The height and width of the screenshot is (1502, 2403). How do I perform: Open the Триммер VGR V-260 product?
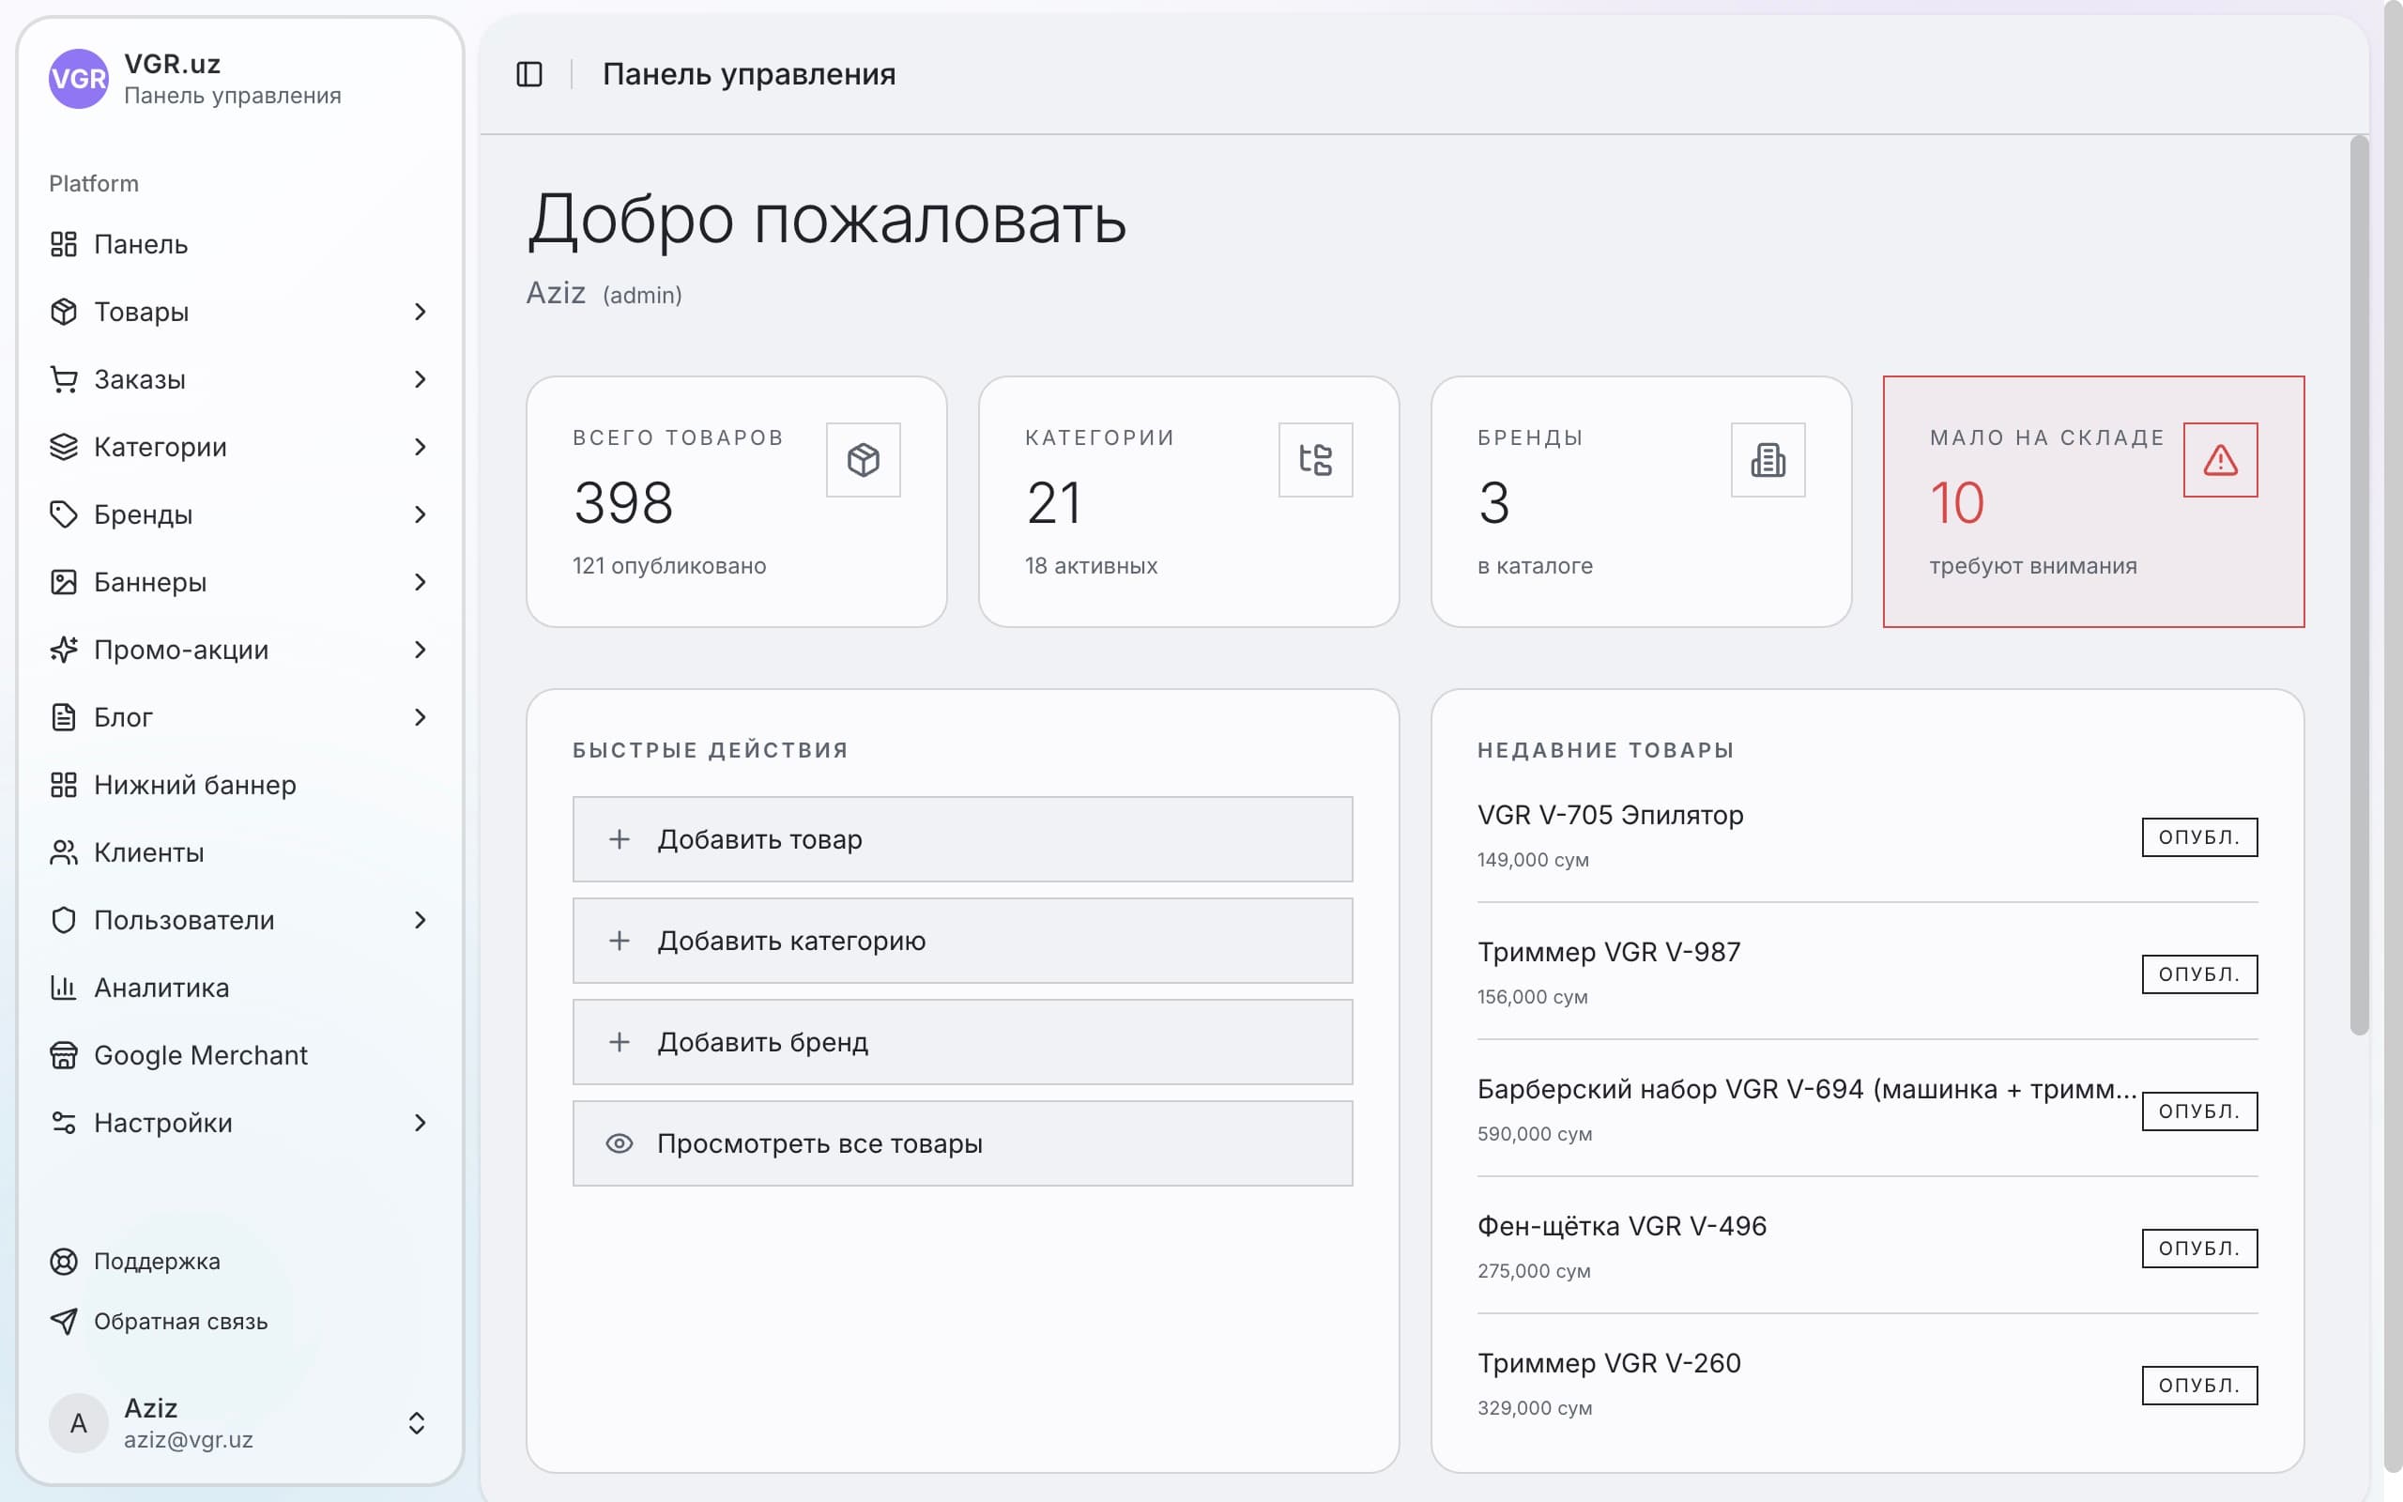point(1609,1364)
